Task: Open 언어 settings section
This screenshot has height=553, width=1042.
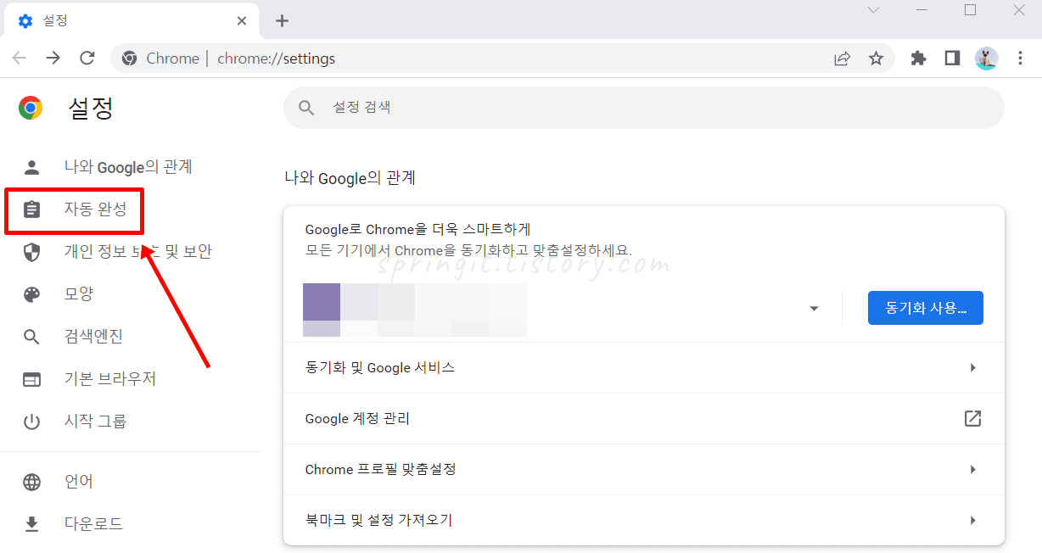Action: 79,482
